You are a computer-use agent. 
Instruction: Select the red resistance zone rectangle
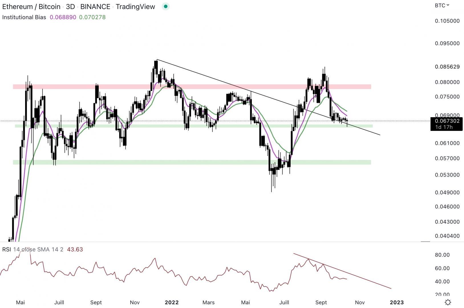click(x=192, y=87)
